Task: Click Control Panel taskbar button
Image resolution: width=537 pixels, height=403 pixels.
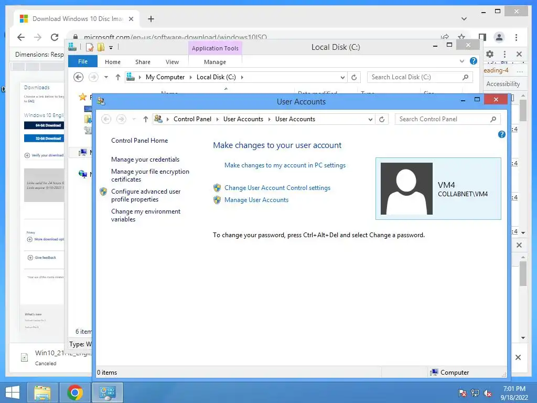Action: coord(108,393)
